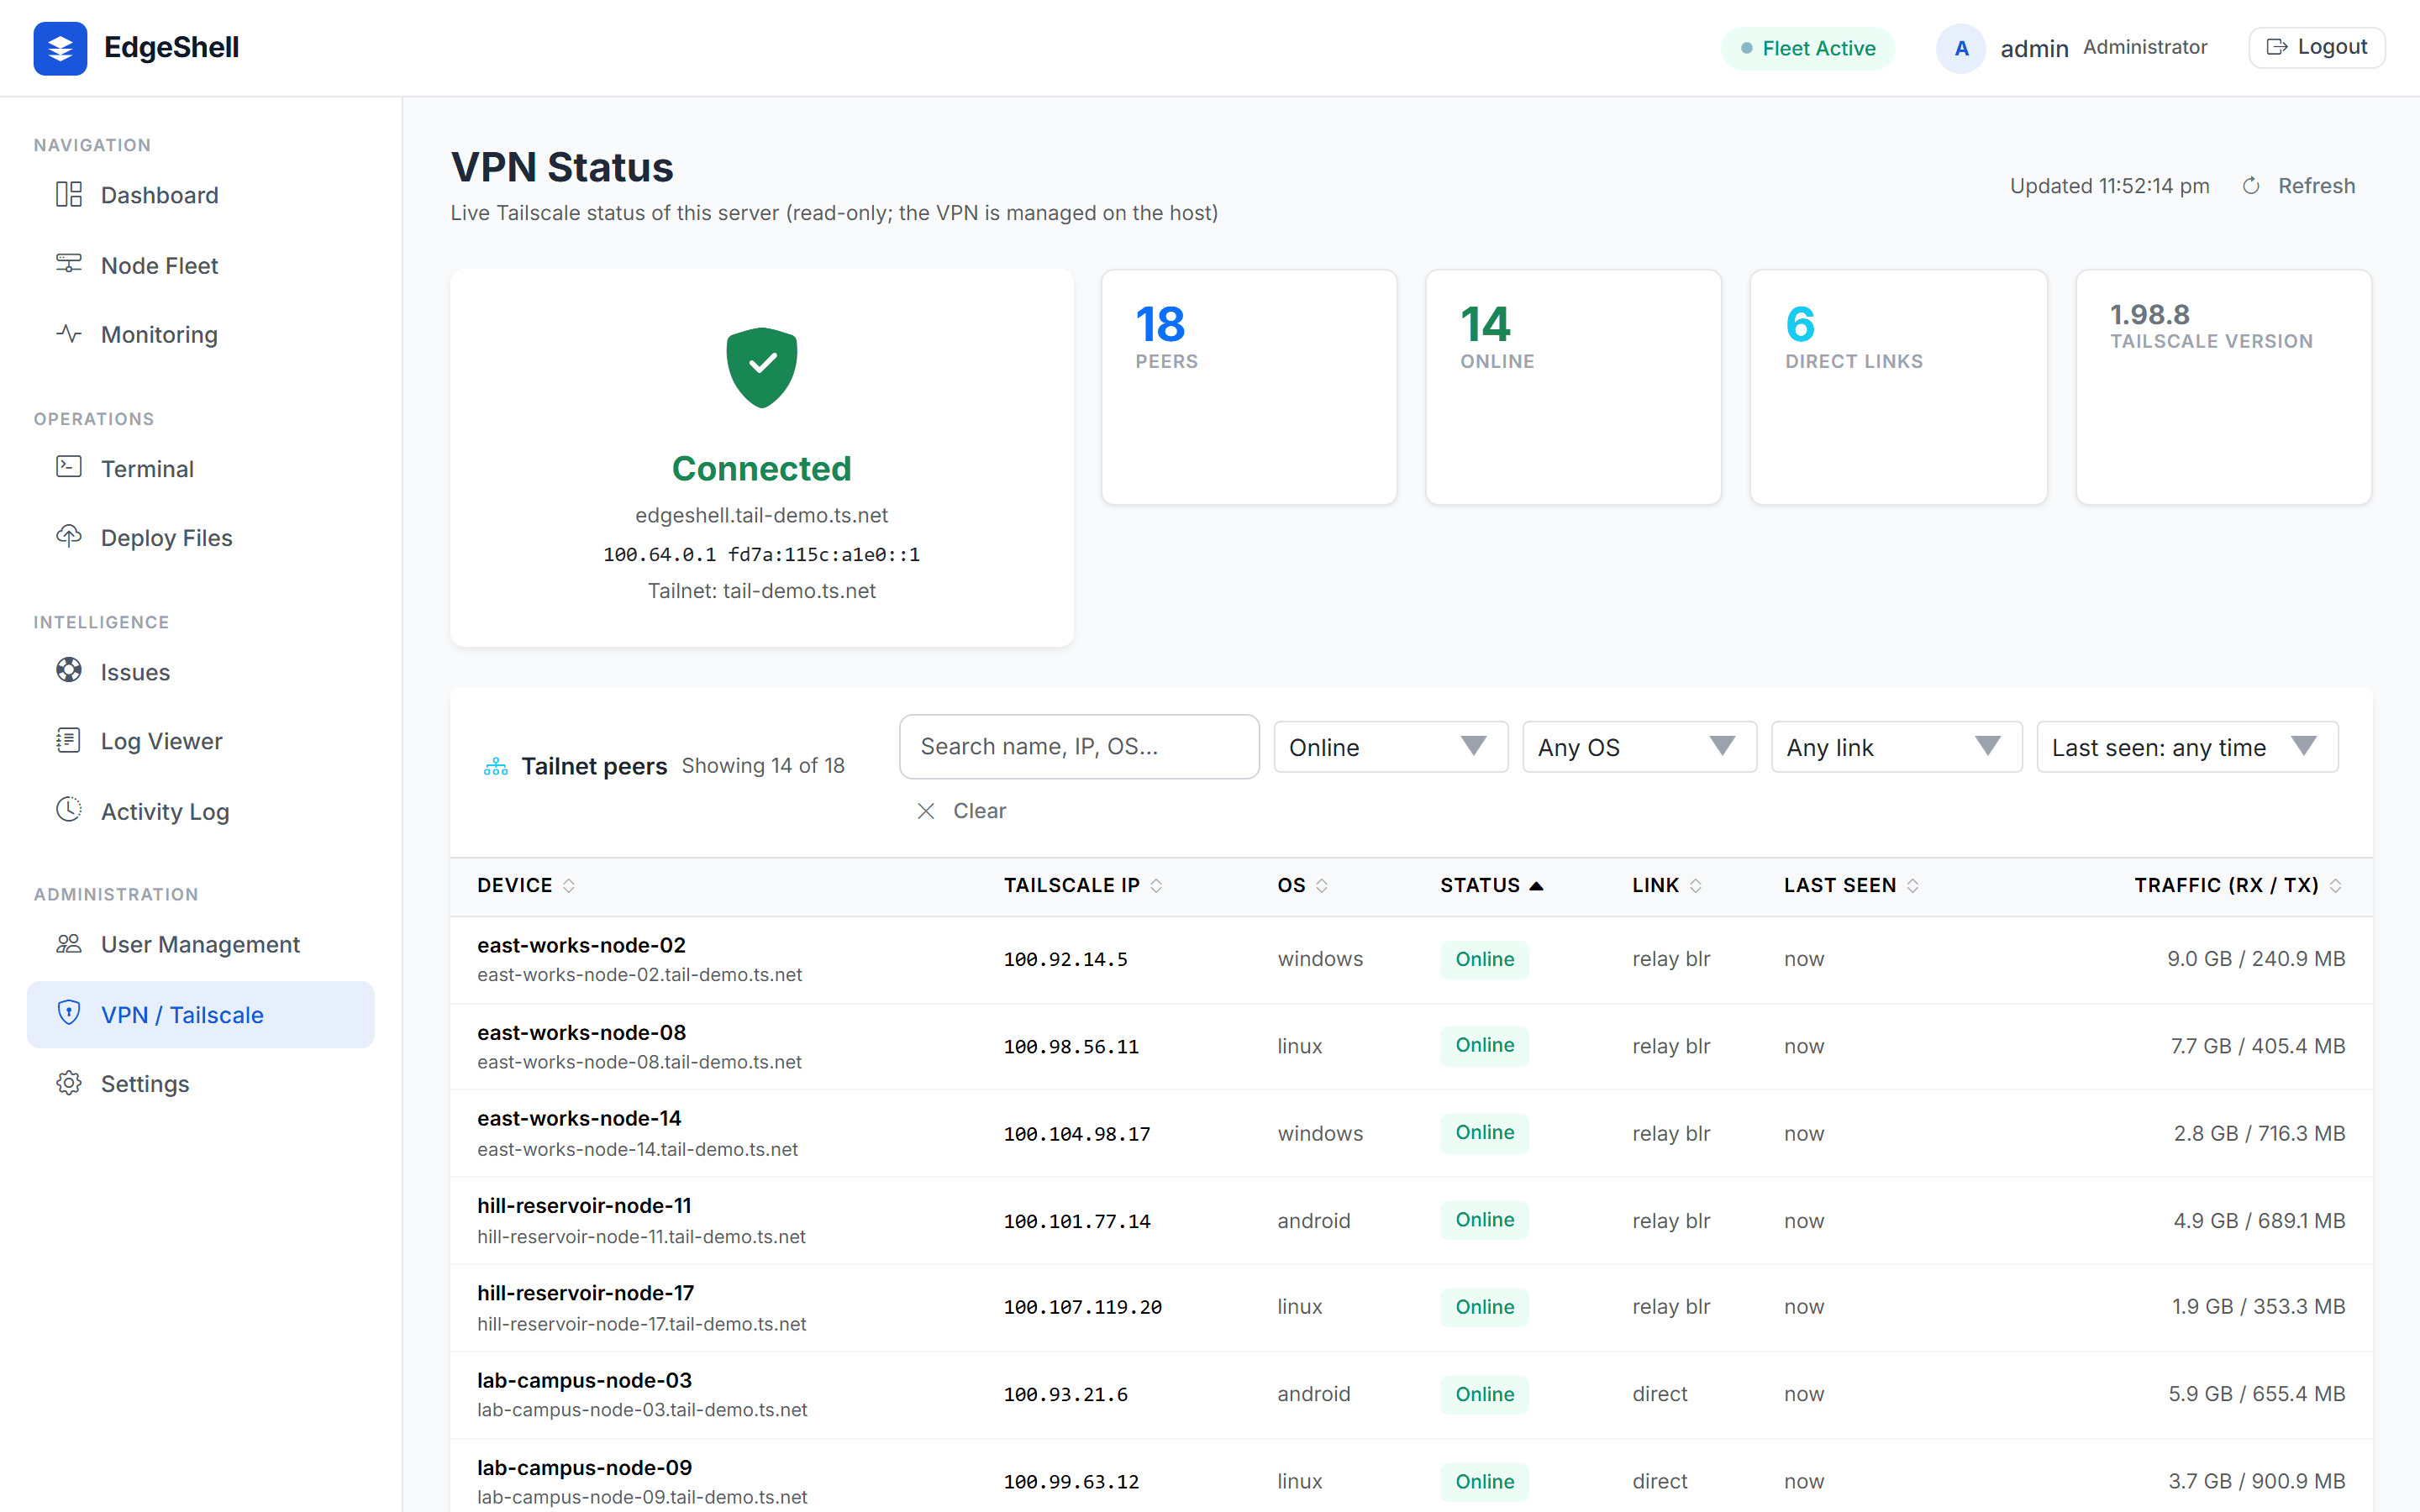Sort by Traffic (RX / TX) column

coord(2238,885)
